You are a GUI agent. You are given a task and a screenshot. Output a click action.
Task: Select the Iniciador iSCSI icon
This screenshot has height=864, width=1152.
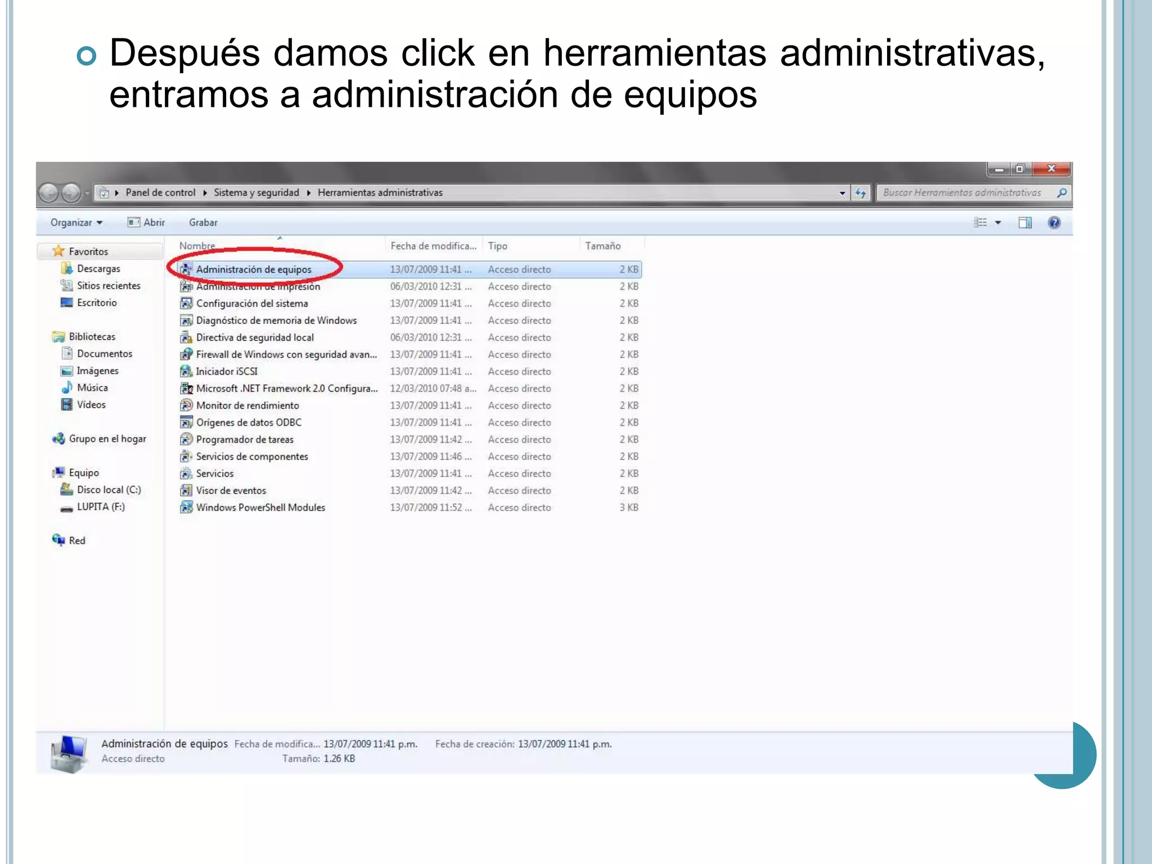[x=186, y=371]
